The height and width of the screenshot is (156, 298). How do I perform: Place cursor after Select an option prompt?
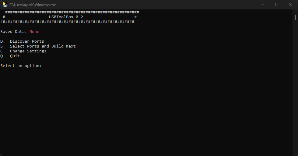pyautogui.click(x=43, y=66)
